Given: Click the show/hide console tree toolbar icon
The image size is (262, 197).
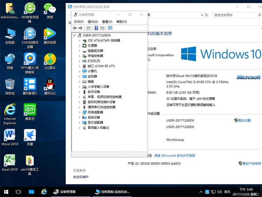Looking at the screenshot, I should pos(88,28).
